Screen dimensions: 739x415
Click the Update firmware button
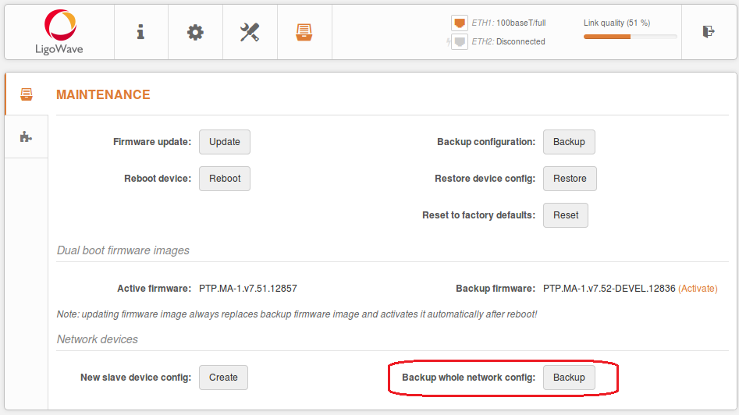224,142
